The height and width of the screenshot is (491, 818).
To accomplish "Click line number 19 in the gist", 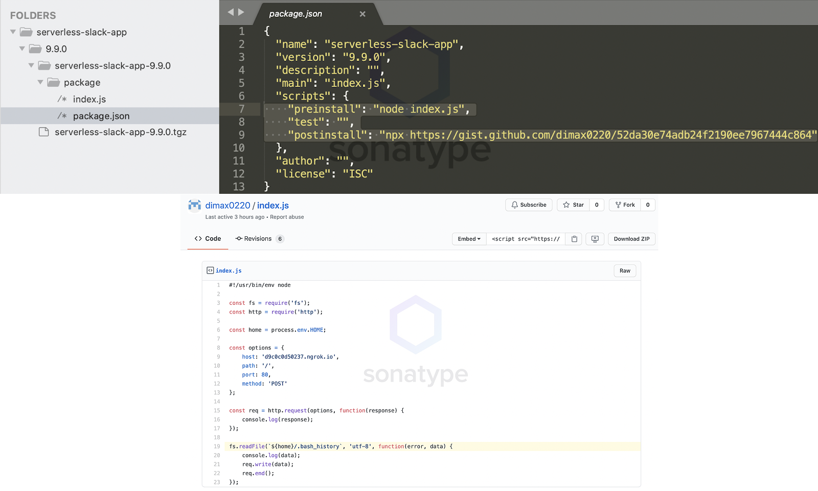I will coord(217,447).
